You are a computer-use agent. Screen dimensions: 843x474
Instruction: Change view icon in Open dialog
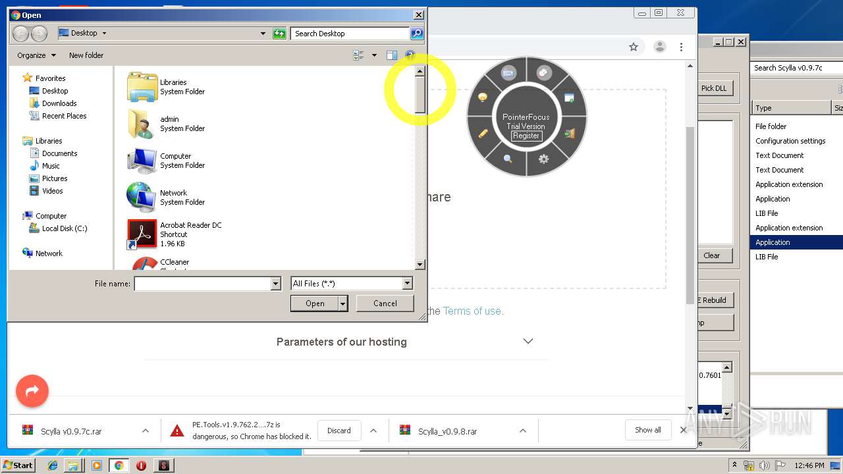tap(358, 55)
